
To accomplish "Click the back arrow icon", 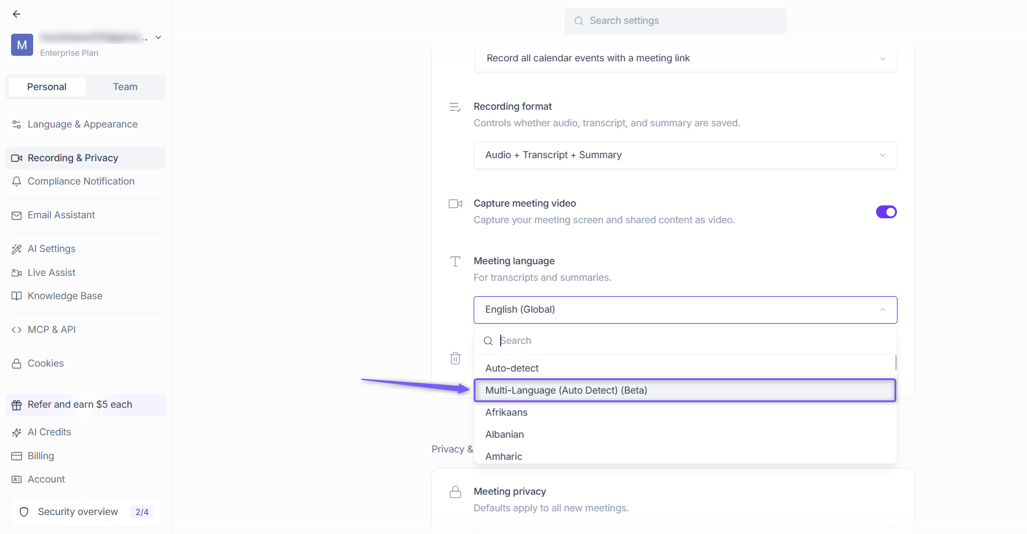I will 17,14.
